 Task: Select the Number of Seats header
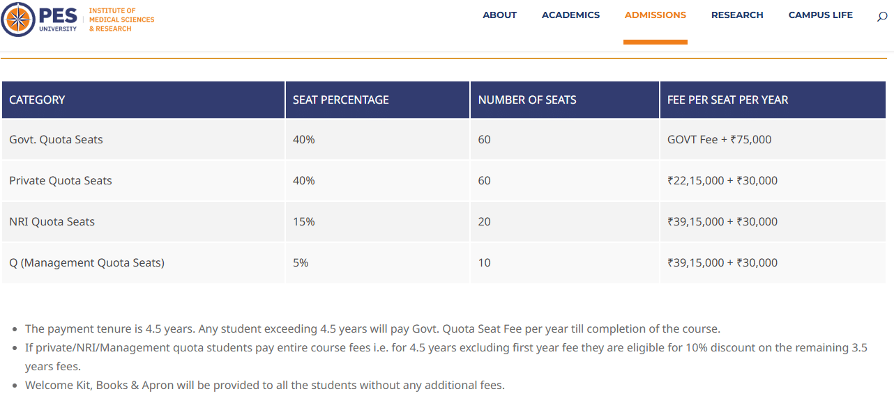(x=527, y=100)
